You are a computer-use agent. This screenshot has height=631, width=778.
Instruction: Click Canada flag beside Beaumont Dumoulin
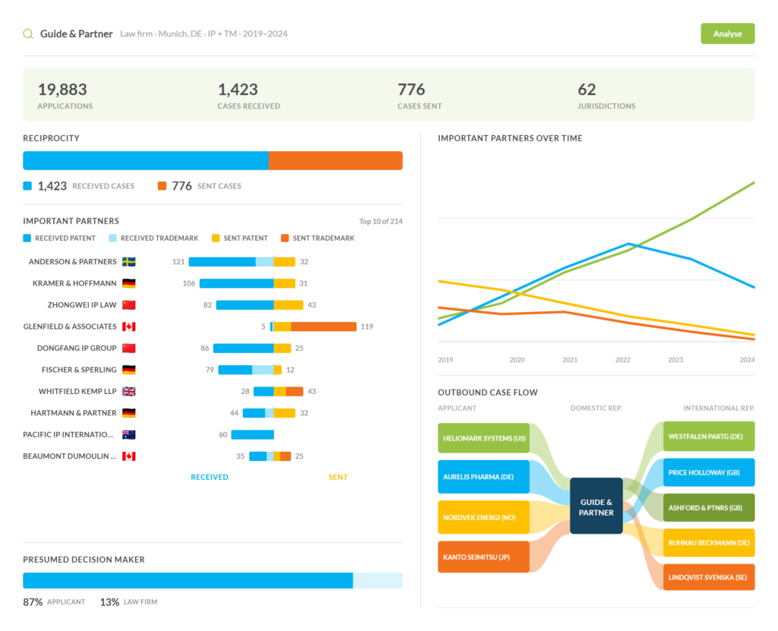129,456
